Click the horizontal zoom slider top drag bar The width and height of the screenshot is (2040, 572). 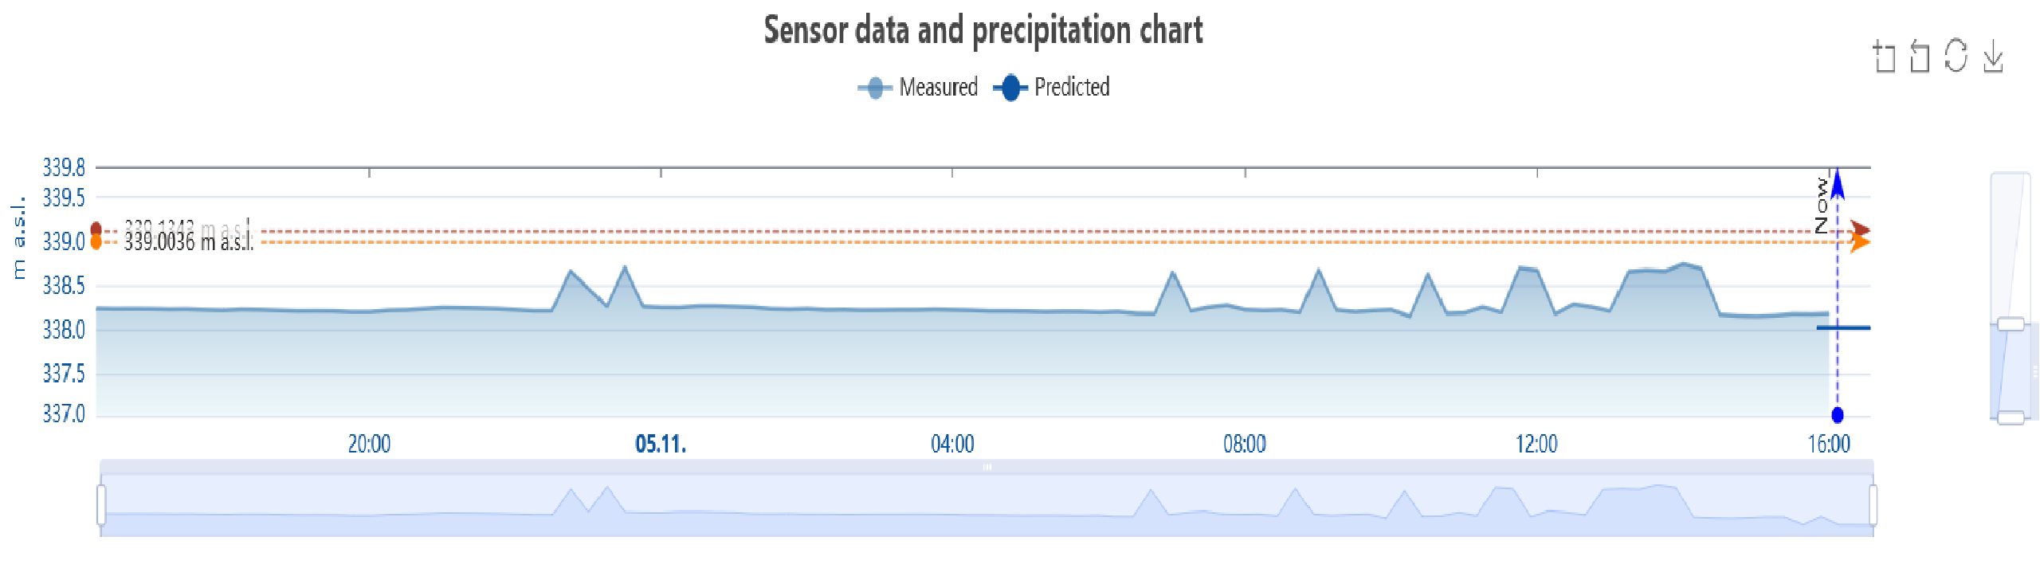[x=987, y=467]
